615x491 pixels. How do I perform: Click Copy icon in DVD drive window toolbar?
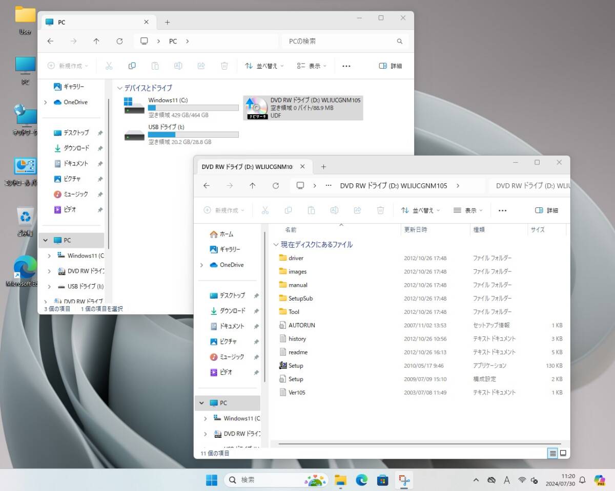pyautogui.click(x=288, y=210)
